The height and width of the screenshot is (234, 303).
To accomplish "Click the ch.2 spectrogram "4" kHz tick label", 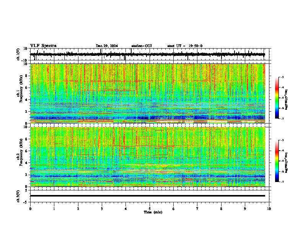I will (26, 163).
